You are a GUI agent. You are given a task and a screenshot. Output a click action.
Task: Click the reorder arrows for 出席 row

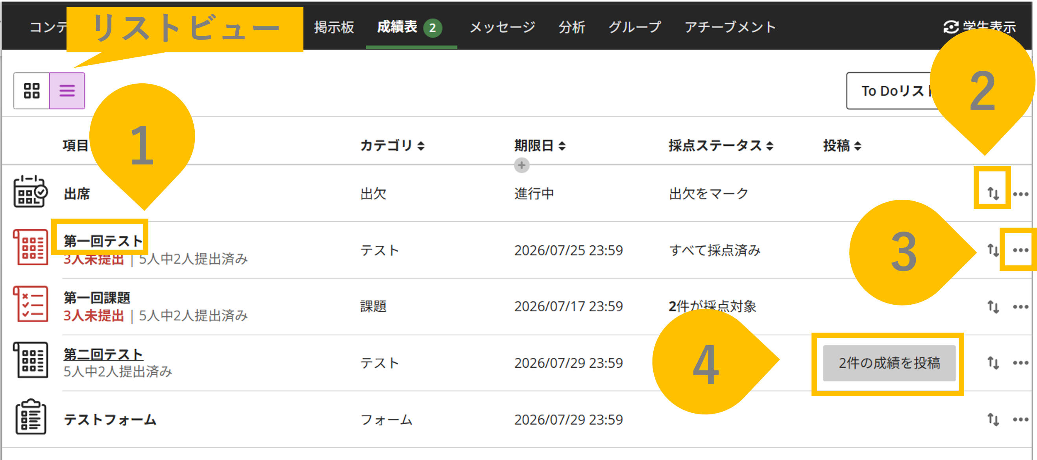coord(993,193)
